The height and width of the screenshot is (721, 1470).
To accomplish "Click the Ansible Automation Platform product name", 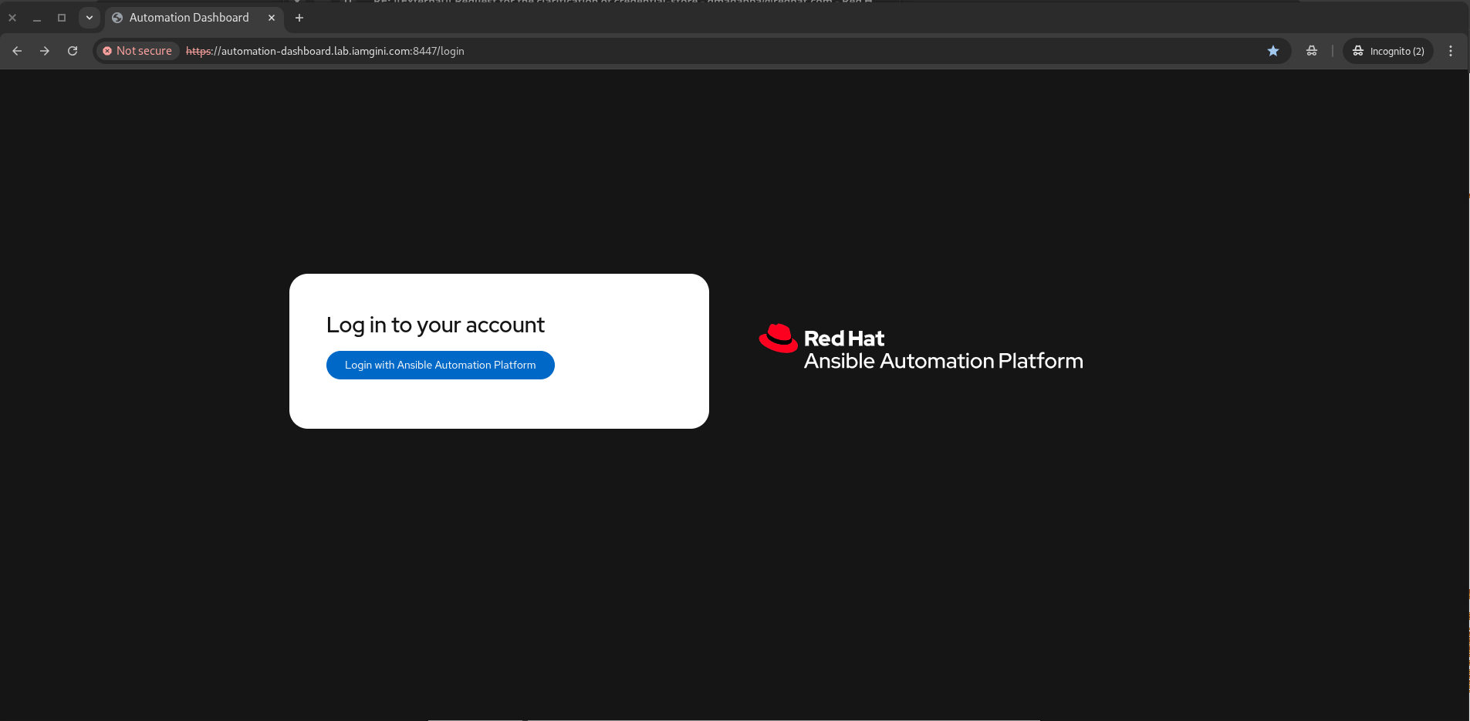I will point(943,361).
